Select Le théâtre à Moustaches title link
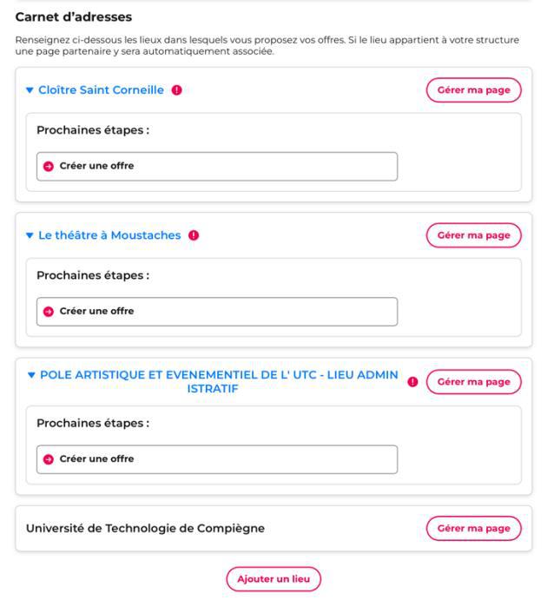 [x=109, y=235]
